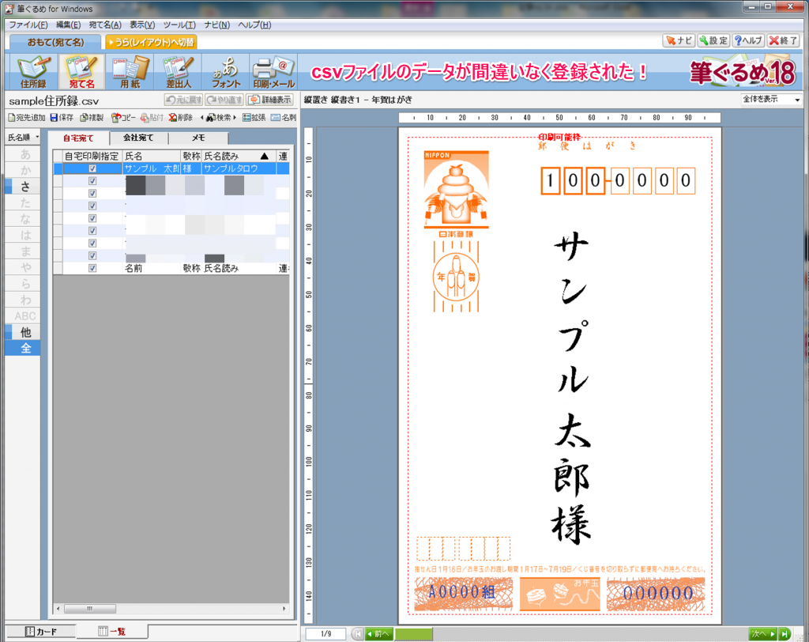This screenshot has height=642, width=809.
Task: Click the 1/9 page number field
Action: click(325, 633)
